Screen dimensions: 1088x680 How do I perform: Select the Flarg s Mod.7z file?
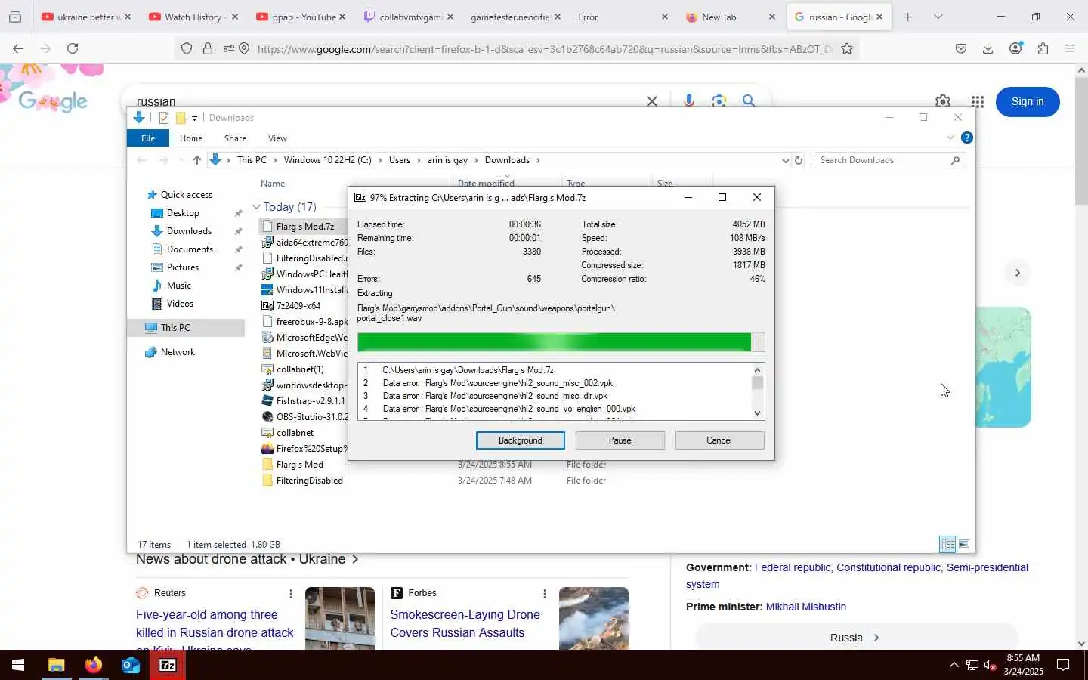(x=305, y=227)
